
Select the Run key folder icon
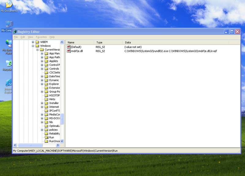pyautogui.click(x=46, y=138)
